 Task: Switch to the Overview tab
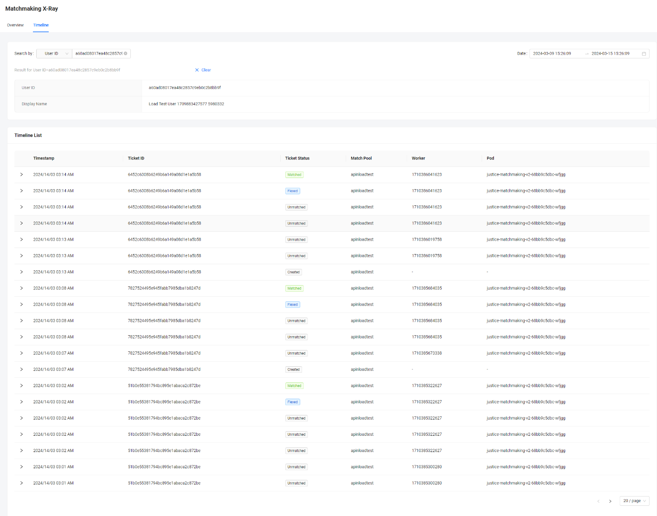(15, 25)
